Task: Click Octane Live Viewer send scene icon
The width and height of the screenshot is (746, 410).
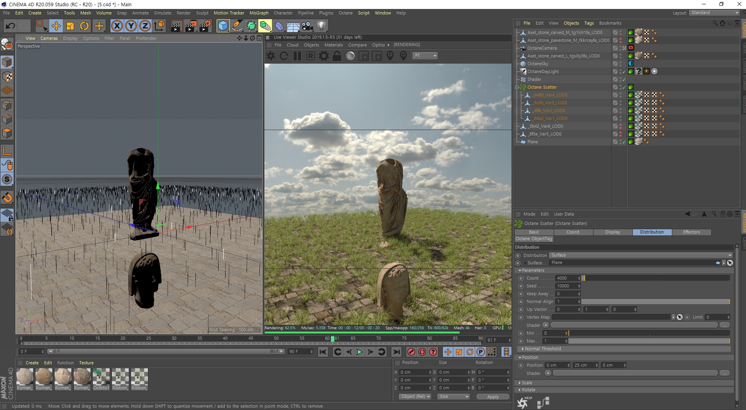Action: pos(271,56)
